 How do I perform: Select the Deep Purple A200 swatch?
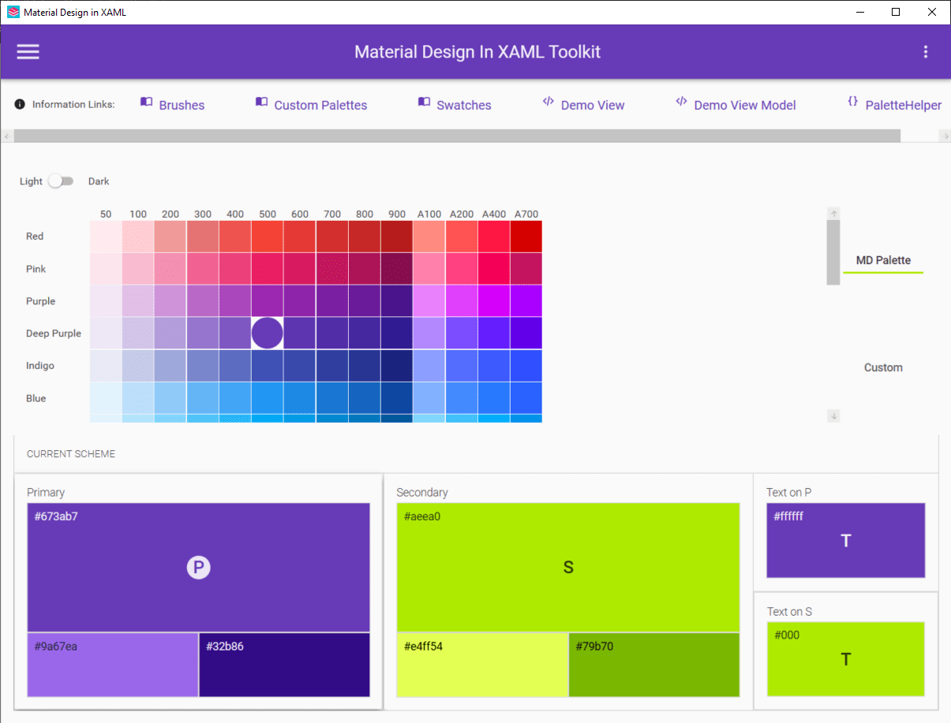click(x=462, y=334)
